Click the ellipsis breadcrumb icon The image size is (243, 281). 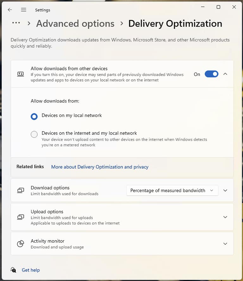(16, 23)
